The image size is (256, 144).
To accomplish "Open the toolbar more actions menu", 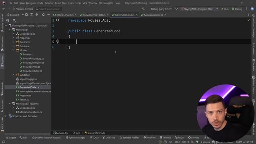I will coord(246,9).
